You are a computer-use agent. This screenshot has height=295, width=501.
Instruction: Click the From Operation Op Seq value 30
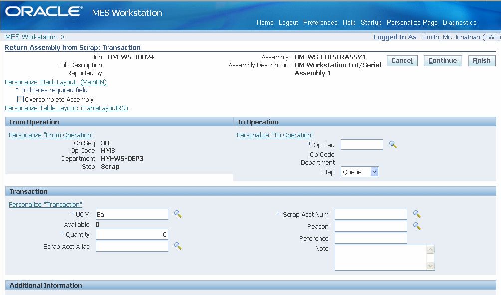click(105, 143)
